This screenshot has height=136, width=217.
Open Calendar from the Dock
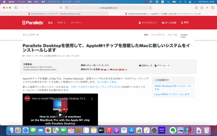pos(71,130)
